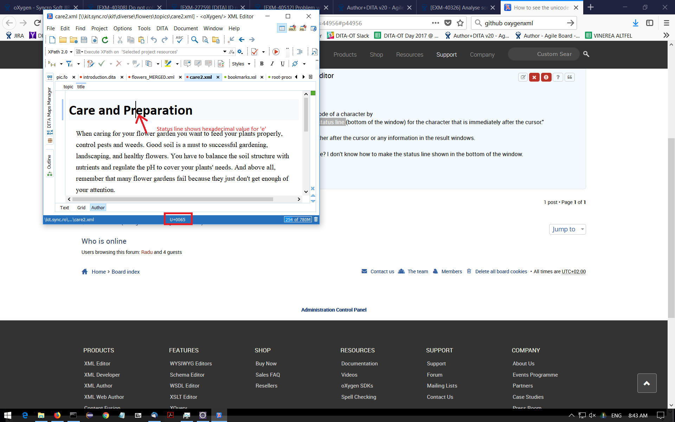Open the Highlight color dropdown arrow
The height and width of the screenshot is (422, 675).
[x=177, y=64]
